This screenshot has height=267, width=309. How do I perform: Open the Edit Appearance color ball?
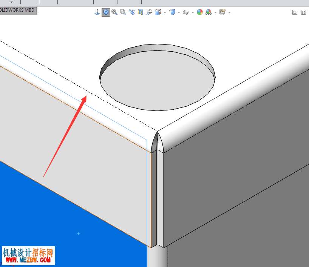200,12
